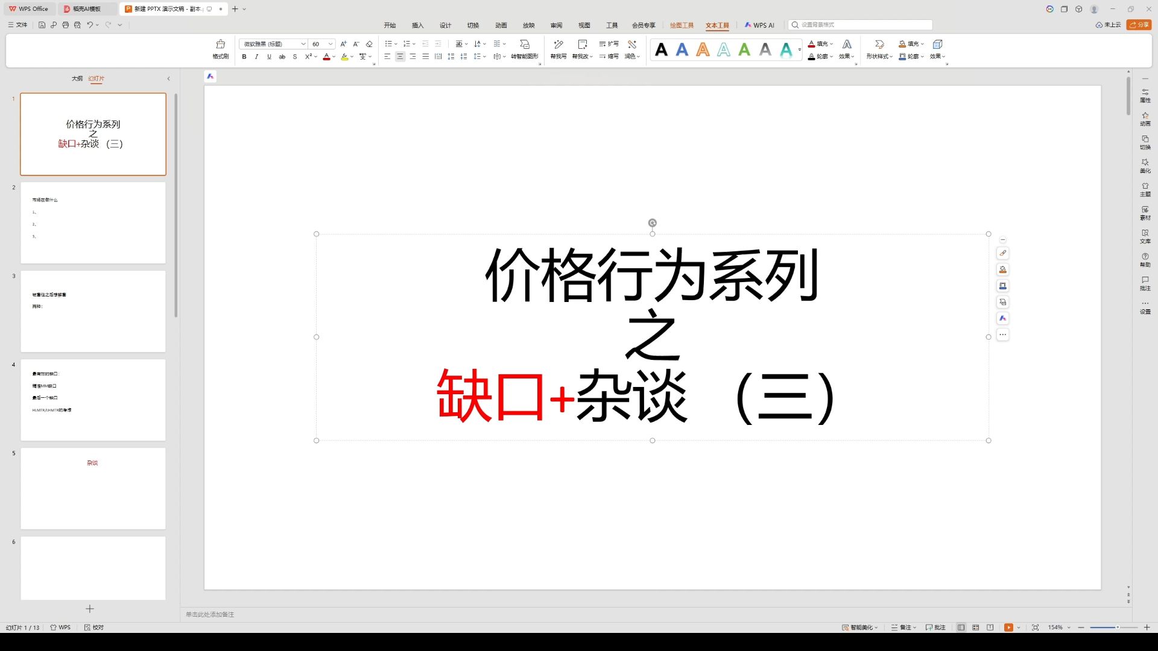The image size is (1158, 651).
Task: Click the 转智能图形 button
Action: coord(525,49)
